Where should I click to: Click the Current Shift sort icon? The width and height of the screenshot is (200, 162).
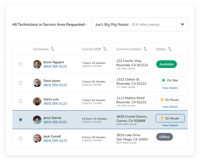coord(105,49)
